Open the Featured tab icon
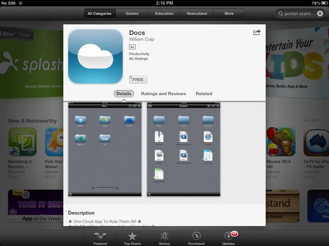Viewport: 329px width, 246px height. pyautogui.click(x=100, y=237)
